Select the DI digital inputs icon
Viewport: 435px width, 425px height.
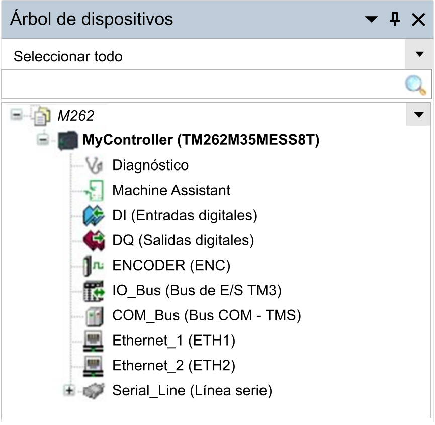(94, 216)
